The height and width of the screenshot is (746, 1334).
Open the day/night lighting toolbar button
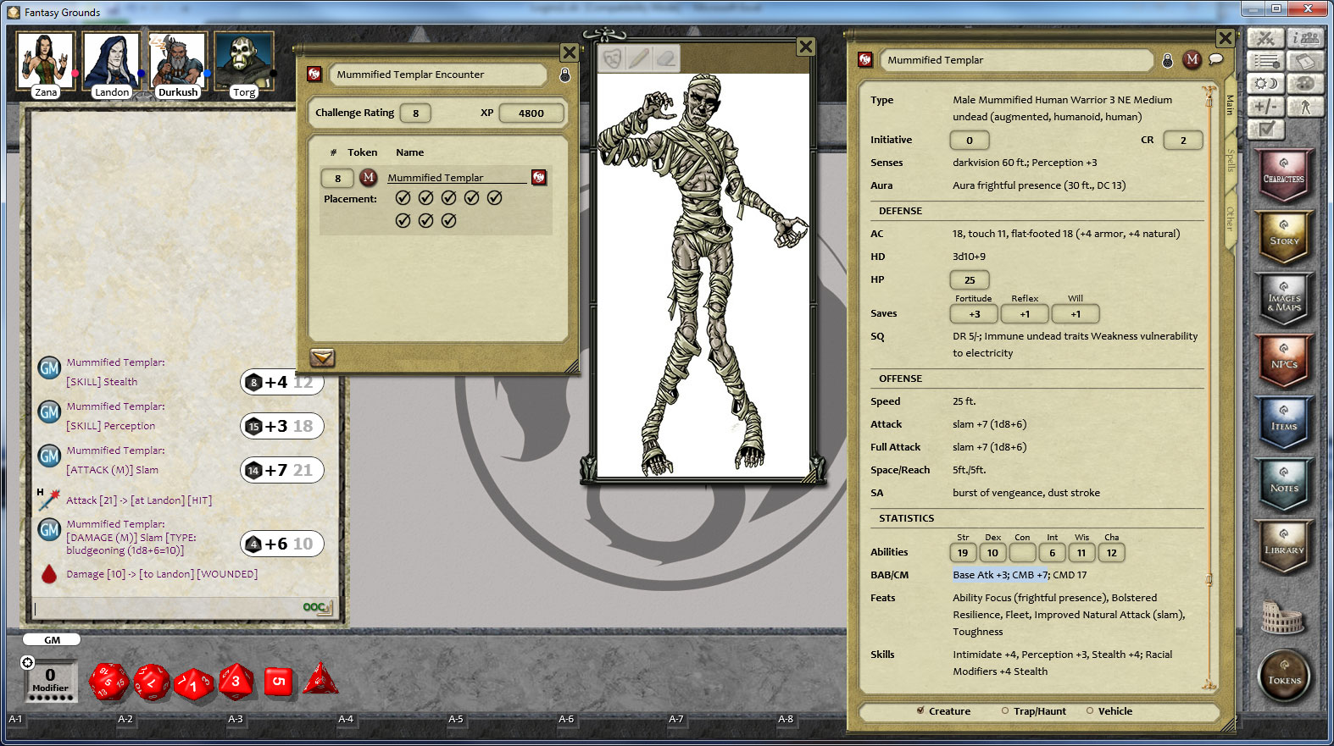coord(1266,84)
